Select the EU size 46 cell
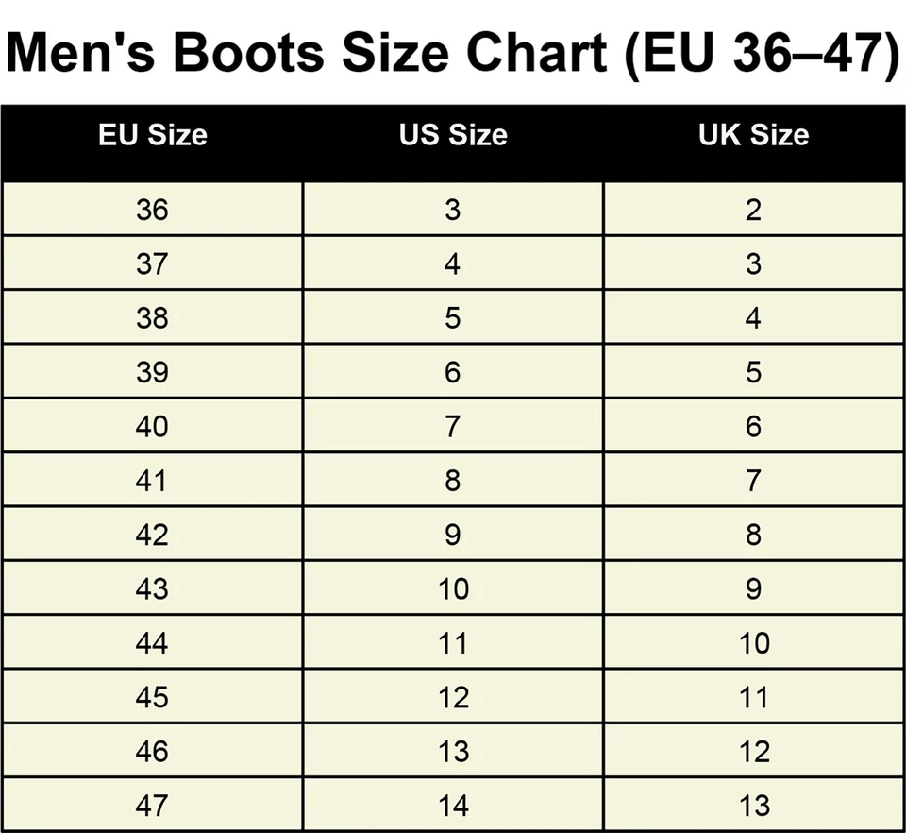Viewport: 906px width, 833px height. pos(152,752)
